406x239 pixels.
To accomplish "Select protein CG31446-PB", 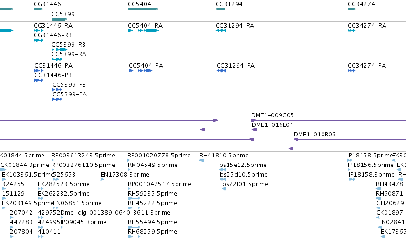I will click(x=53, y=75).
